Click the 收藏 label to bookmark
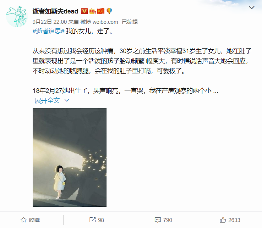Image resolution: width=262 pixels, height=228 pixels. coord(34,220)
